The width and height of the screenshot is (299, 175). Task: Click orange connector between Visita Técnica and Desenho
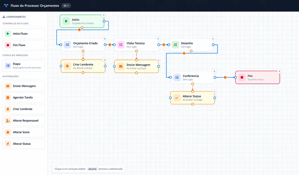point(164,45)
